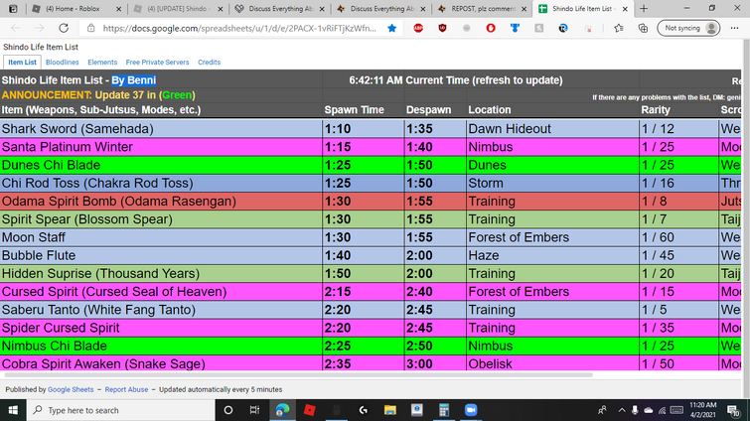
Task: Click the Obelisk location cell
Action: pos(552,363)
